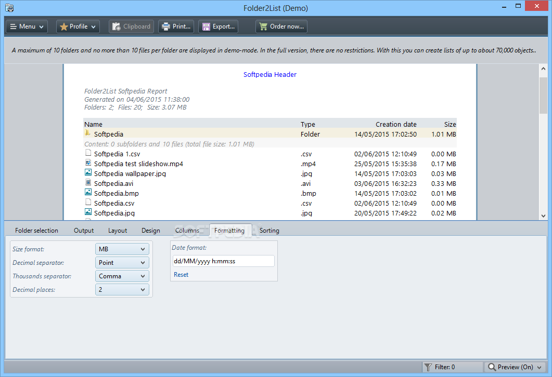Click the preview vertical scrollbar thumb
552x377 pixels.
(543, 95)
